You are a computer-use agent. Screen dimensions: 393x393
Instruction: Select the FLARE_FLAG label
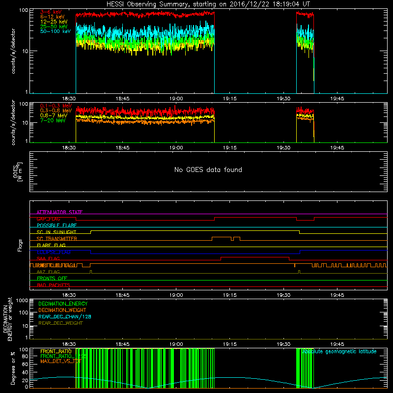click(x=51, y=245)
